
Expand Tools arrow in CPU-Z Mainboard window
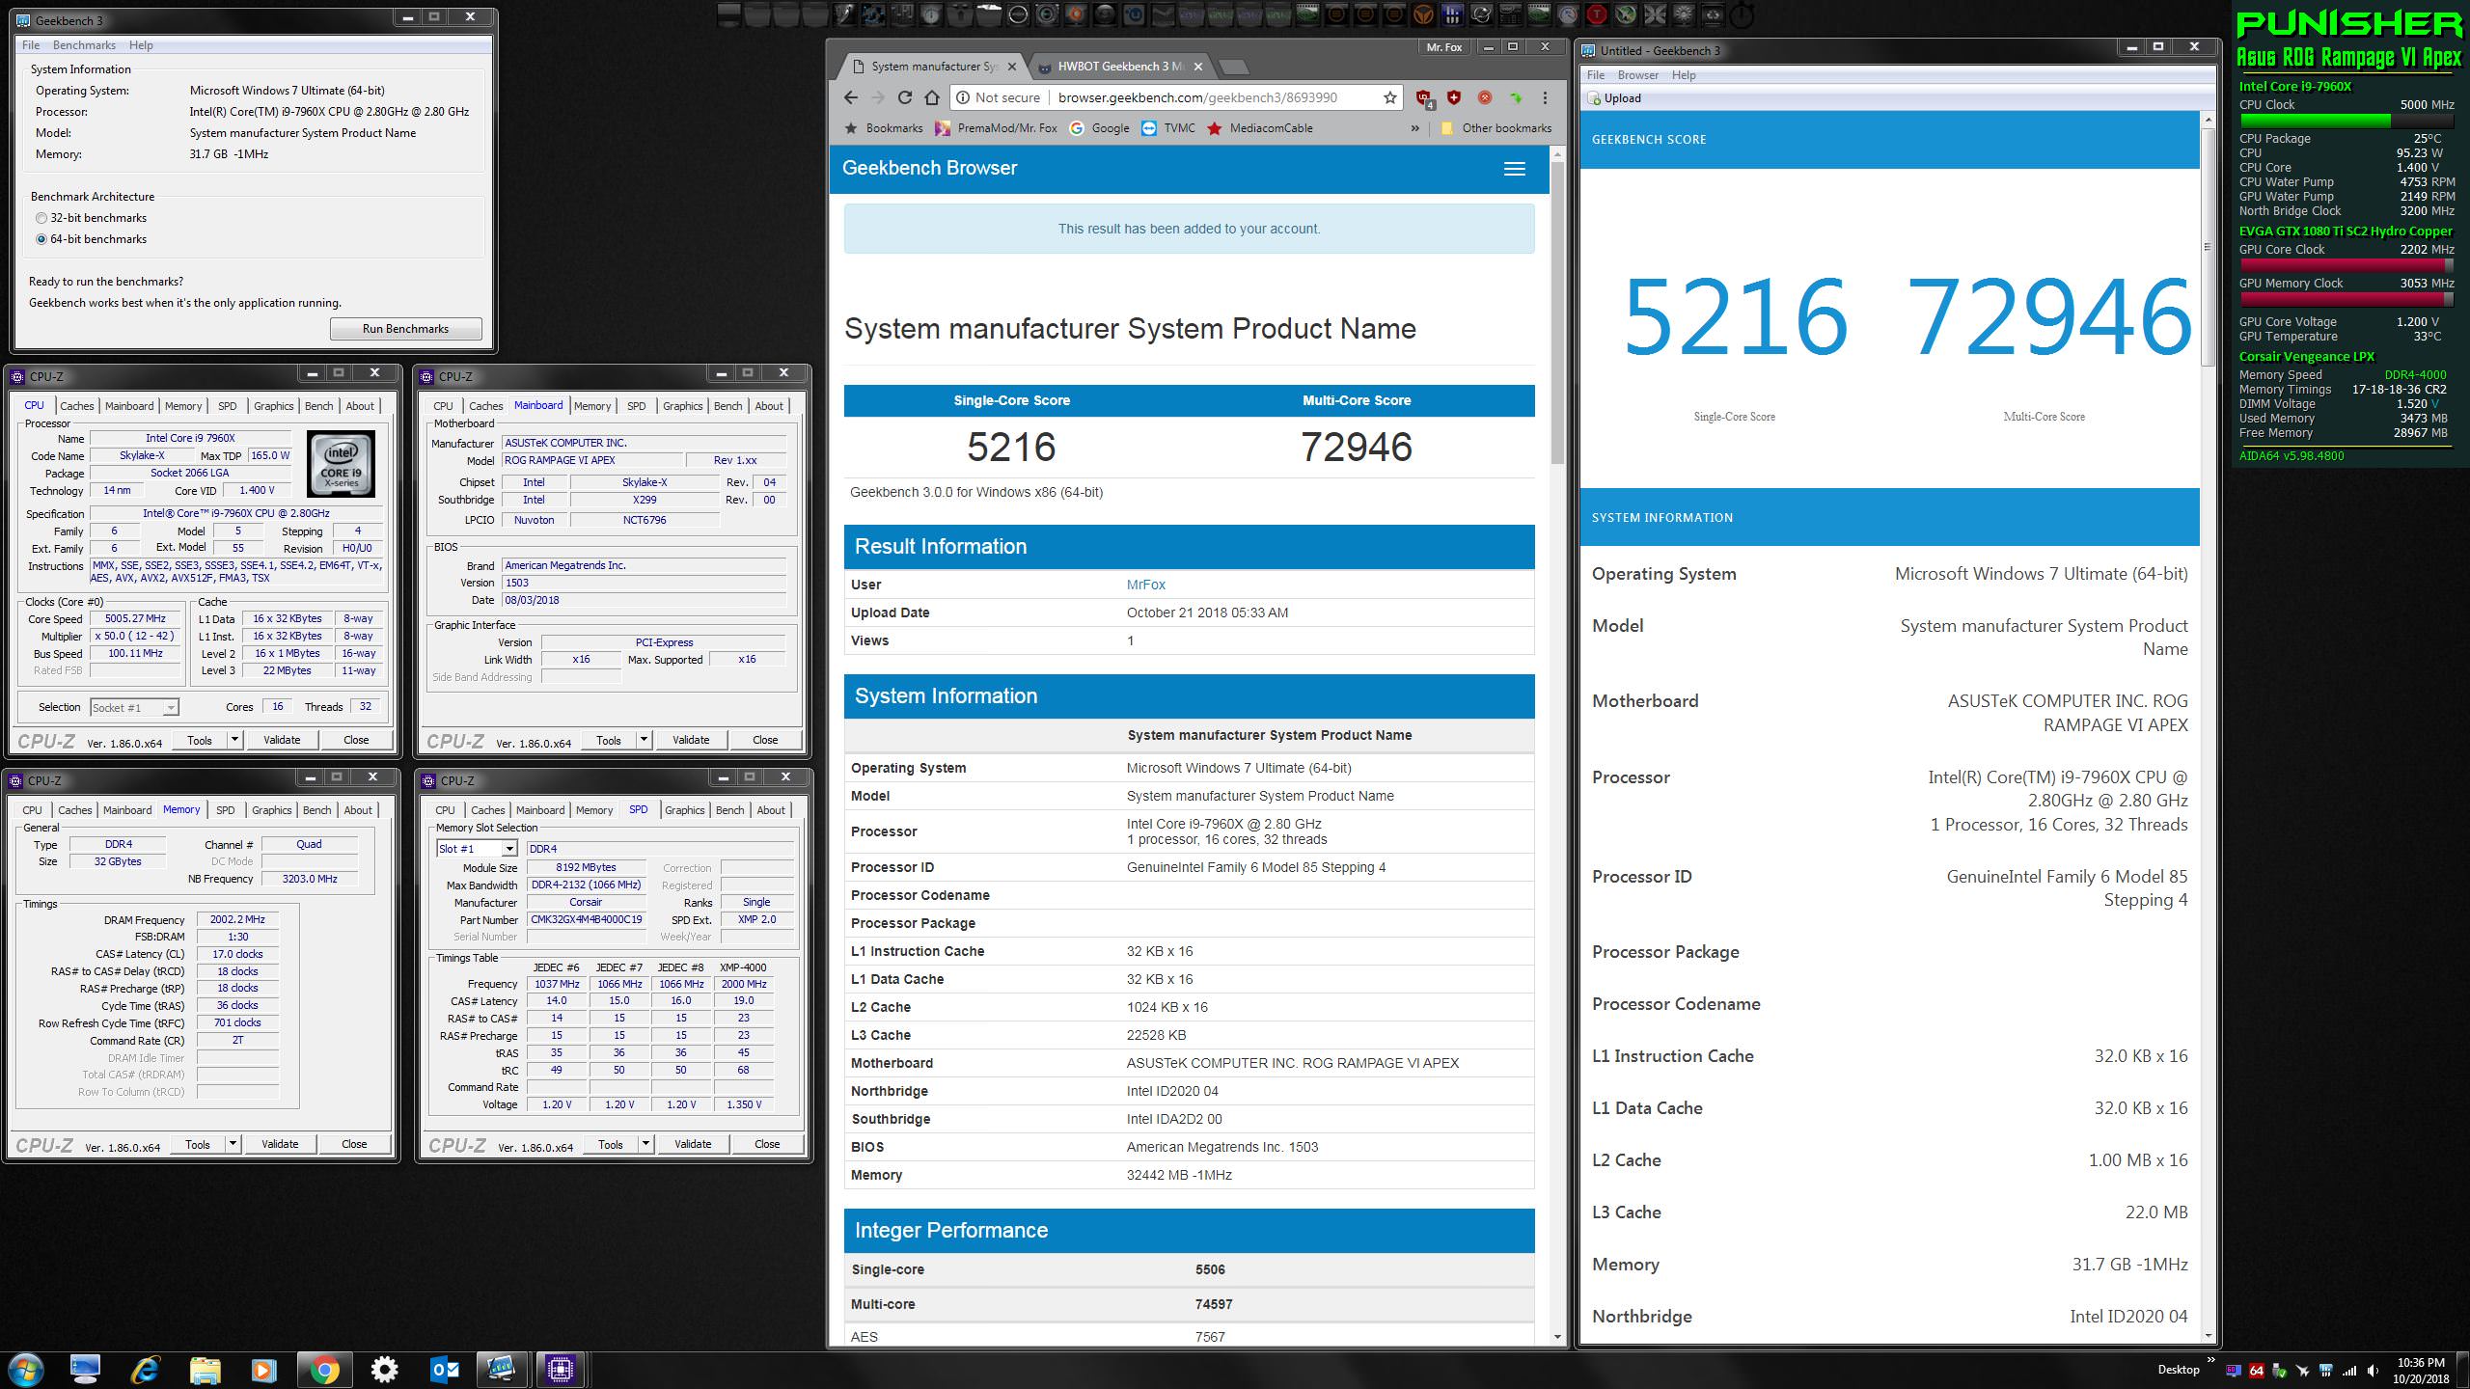[643, 740]
